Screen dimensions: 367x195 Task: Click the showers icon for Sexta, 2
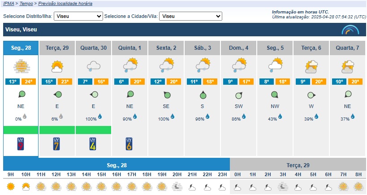[x=166, y=65]
